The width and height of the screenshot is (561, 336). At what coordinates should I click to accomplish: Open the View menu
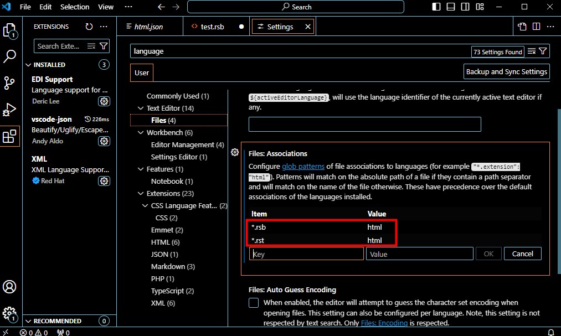(106, 7)
